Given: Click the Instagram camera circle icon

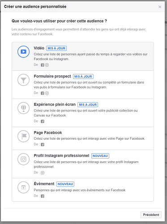Looking at the screenshot, I should 23,159.
